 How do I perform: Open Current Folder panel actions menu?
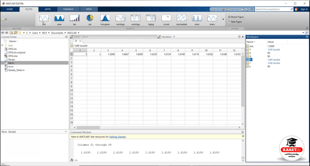[x=66, y=37]
